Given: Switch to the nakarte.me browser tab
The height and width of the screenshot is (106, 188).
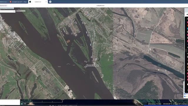Looking at the screenshot, I should click(38, 2).
